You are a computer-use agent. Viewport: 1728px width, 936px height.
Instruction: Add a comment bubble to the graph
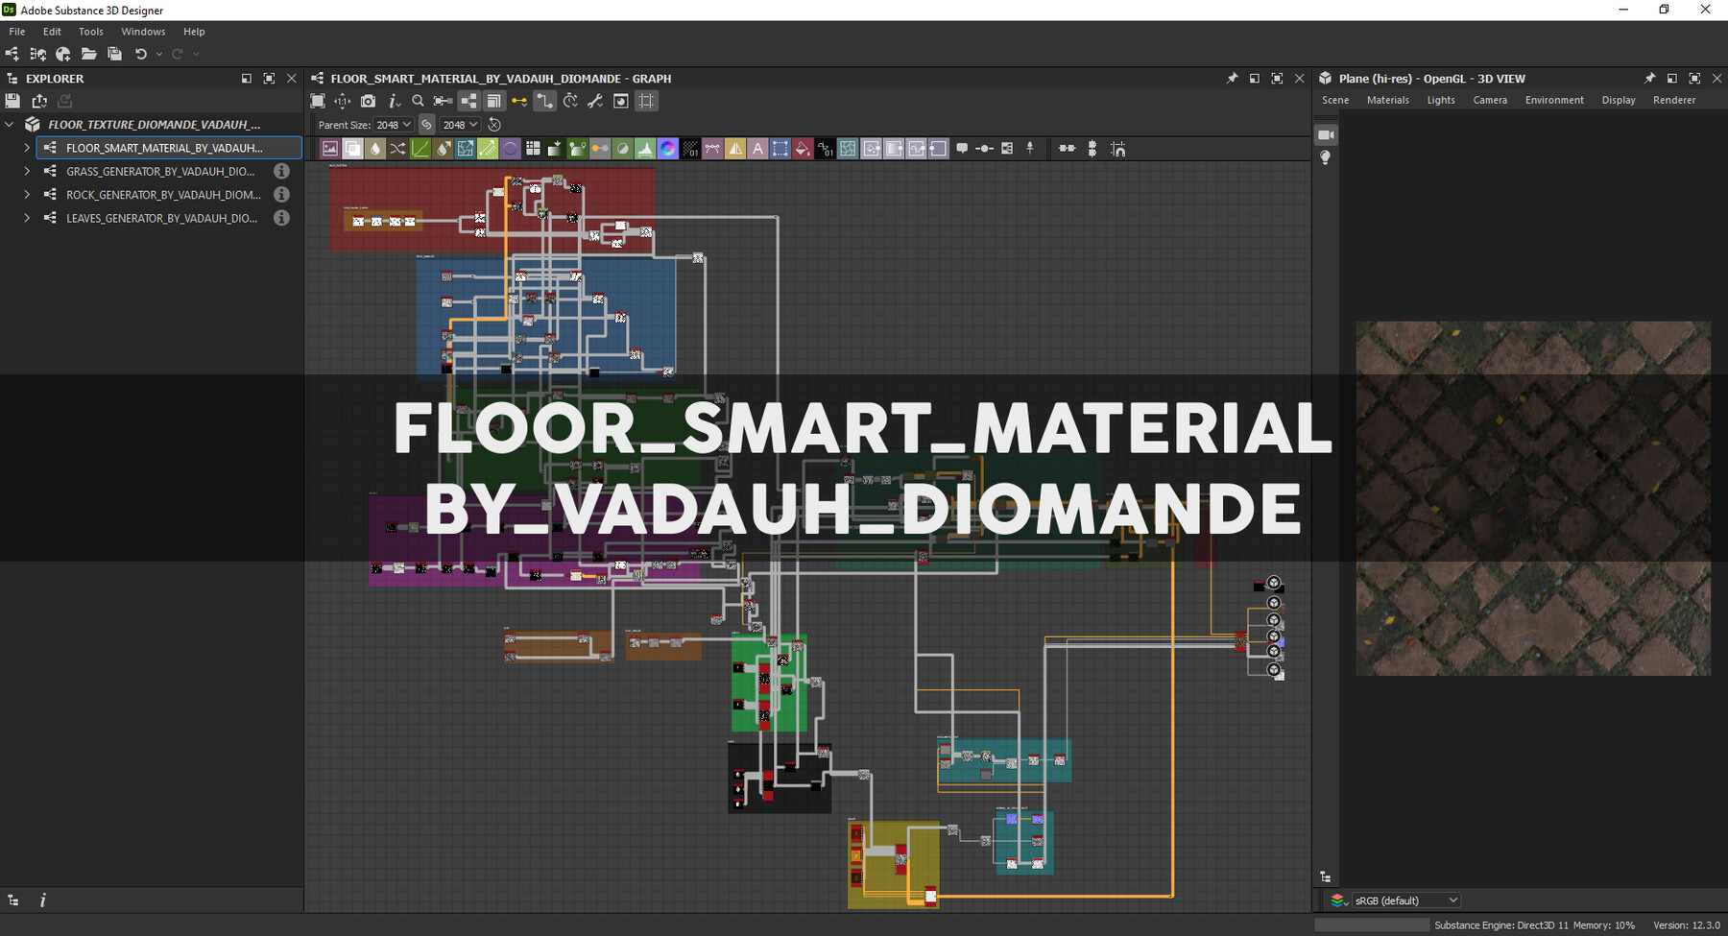click(x=960, y=148)
